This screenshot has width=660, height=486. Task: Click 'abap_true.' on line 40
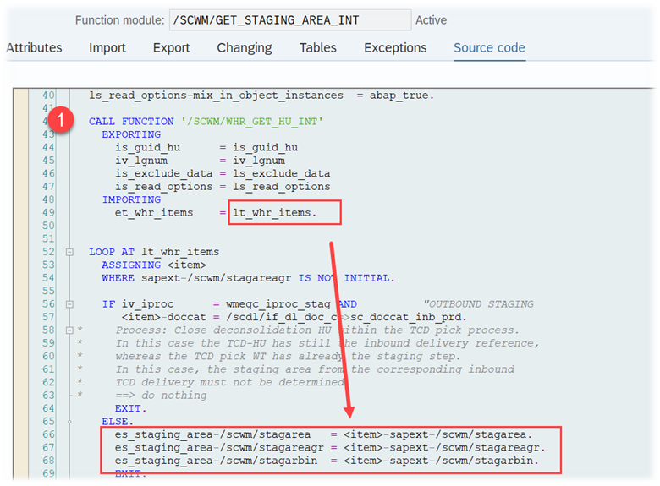402,96
